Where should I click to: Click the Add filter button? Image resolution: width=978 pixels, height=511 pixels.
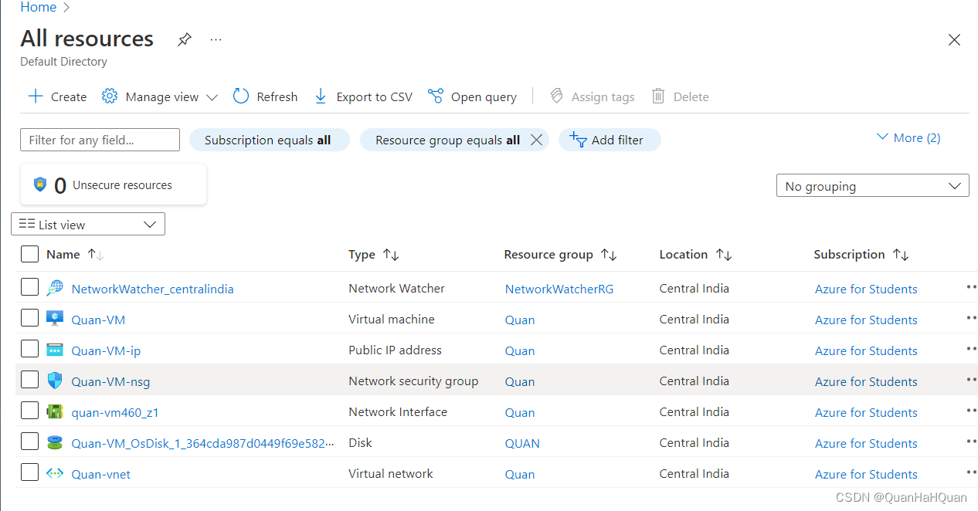[609, 140]
